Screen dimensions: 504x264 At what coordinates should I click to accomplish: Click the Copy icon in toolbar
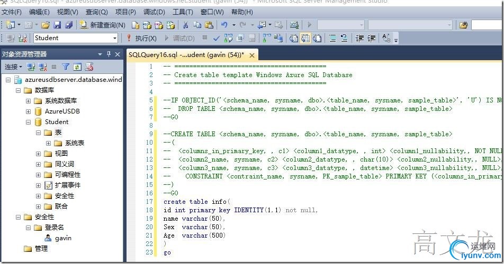(197, 25)
